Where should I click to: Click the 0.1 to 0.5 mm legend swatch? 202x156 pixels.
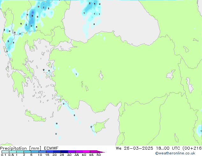(5, 152)
